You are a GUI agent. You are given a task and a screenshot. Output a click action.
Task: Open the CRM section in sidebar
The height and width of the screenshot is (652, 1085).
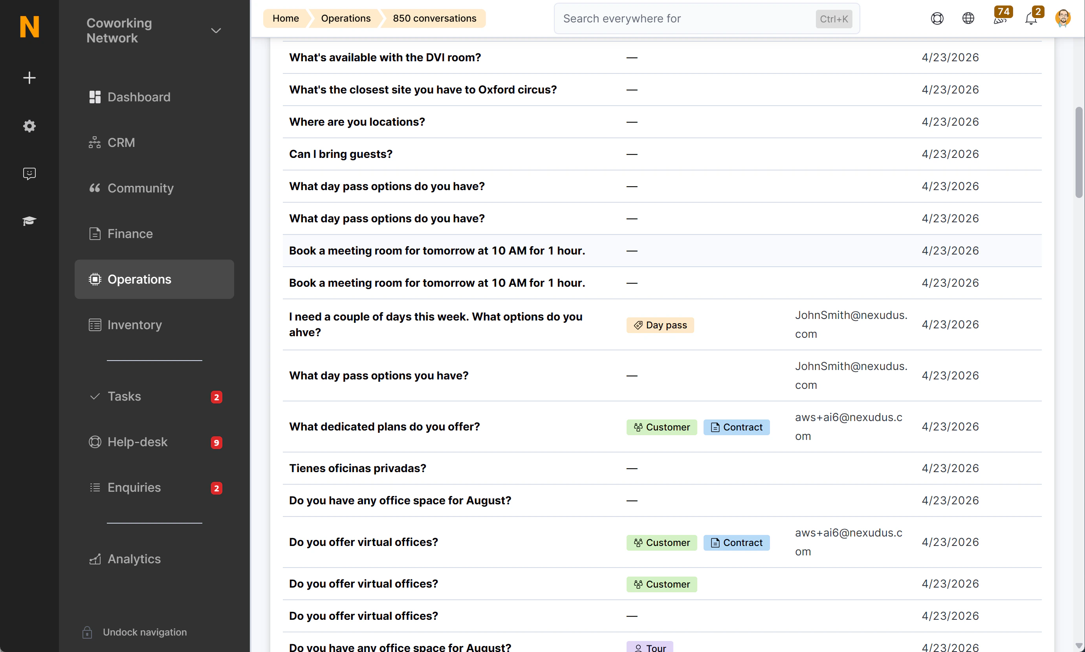121,142
